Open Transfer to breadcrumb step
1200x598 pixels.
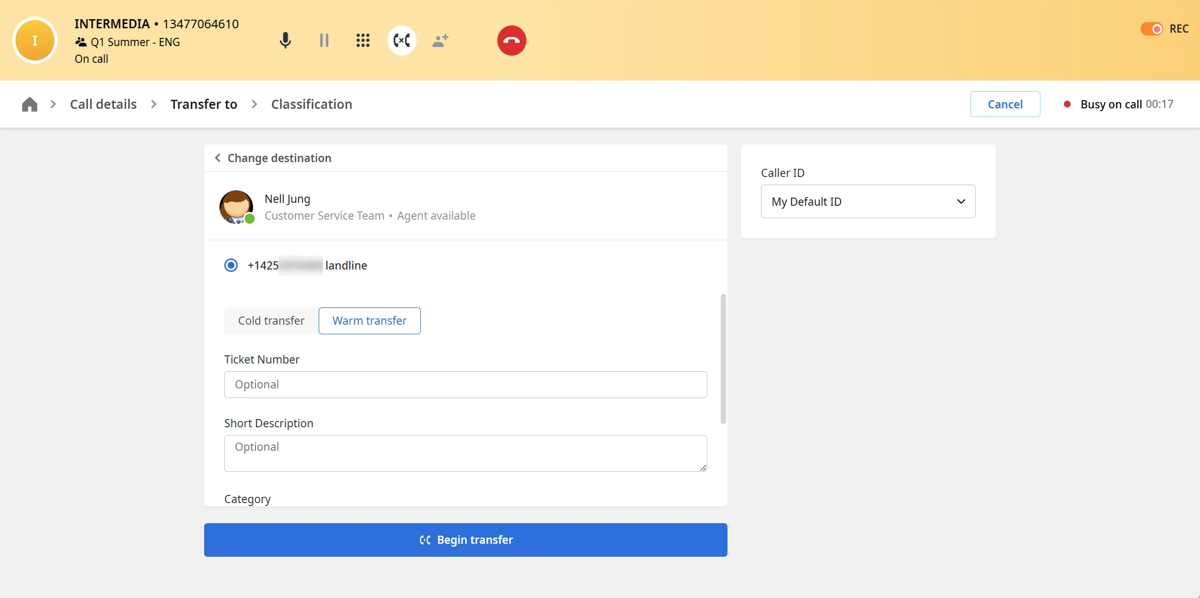coord(204,104)
